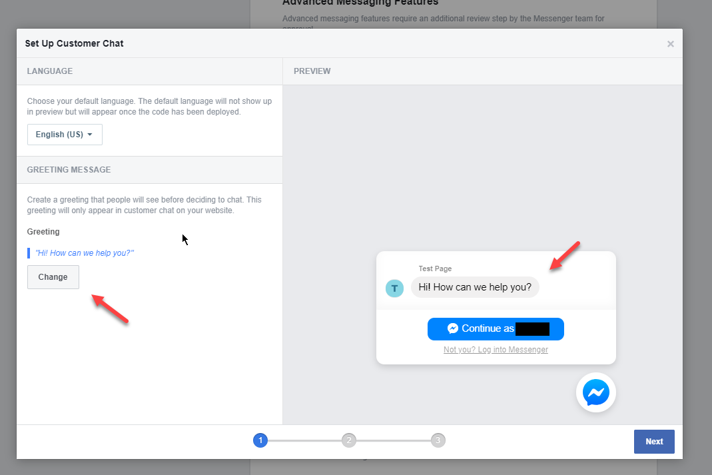Click the greeting bubble in the chat preview
This screenshot has width=712, height=475.
coord(475,286)
